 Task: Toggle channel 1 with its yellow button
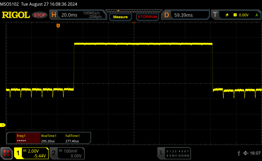[18, 153]
